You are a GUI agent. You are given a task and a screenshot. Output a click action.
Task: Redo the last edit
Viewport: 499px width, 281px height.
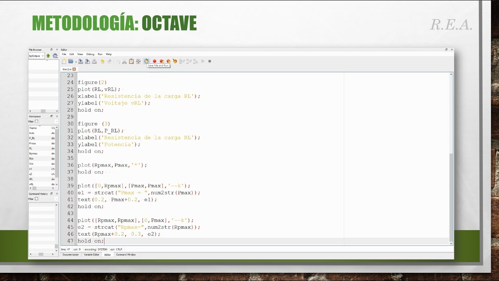pyautogui.click(x=109, y=61)
